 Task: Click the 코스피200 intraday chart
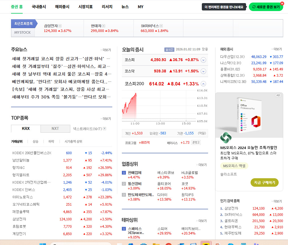pos(159,105)
